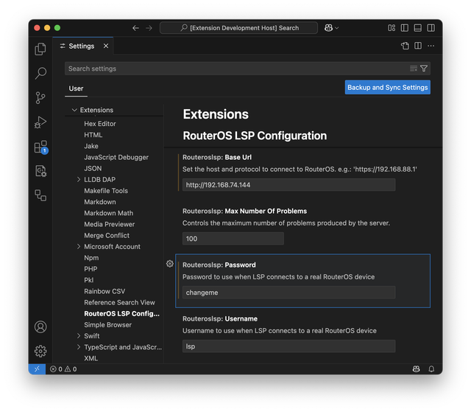
Task: Select PHP in settings tree
Action: click(x=91, y=269)
